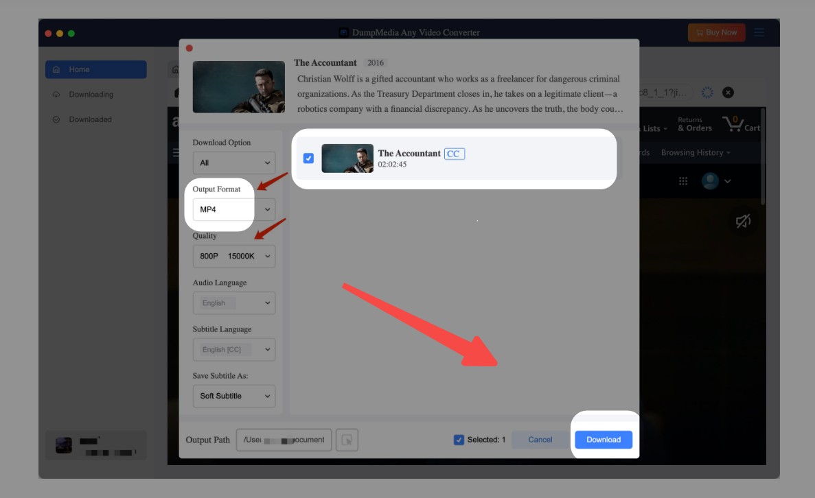The image size is (815, 498).
Task: Open the user profile avatar icon
Action: [710, 180]
